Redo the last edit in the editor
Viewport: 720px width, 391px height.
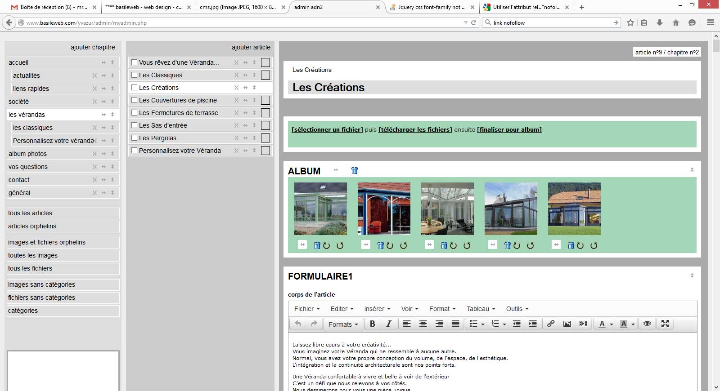(314, 324)
